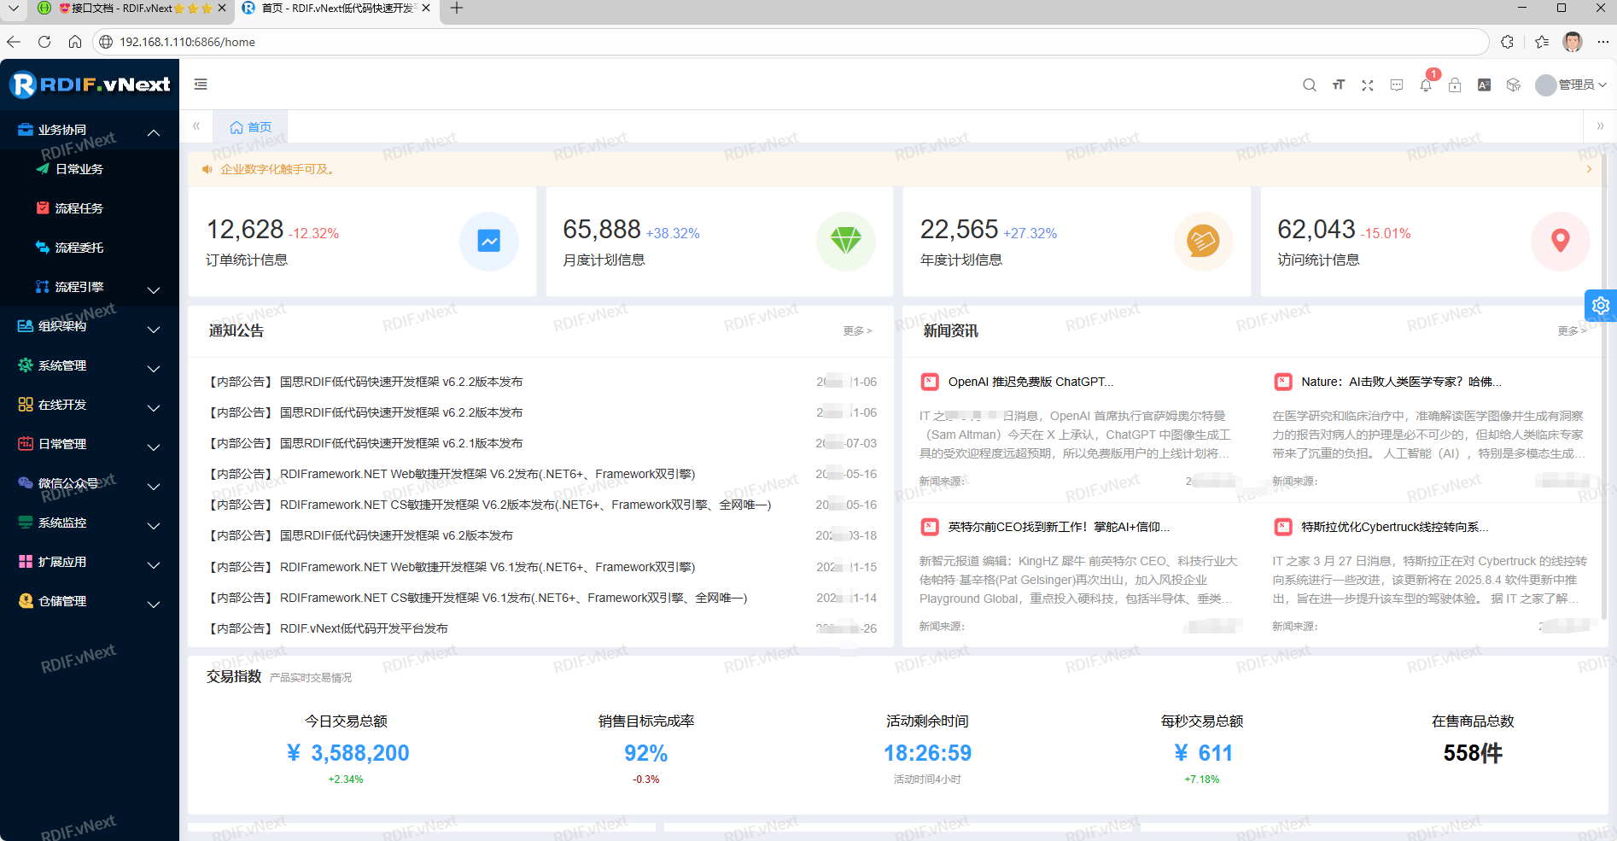
Task: Click the lock screen padlock icon
Action: pos(1455,85)
